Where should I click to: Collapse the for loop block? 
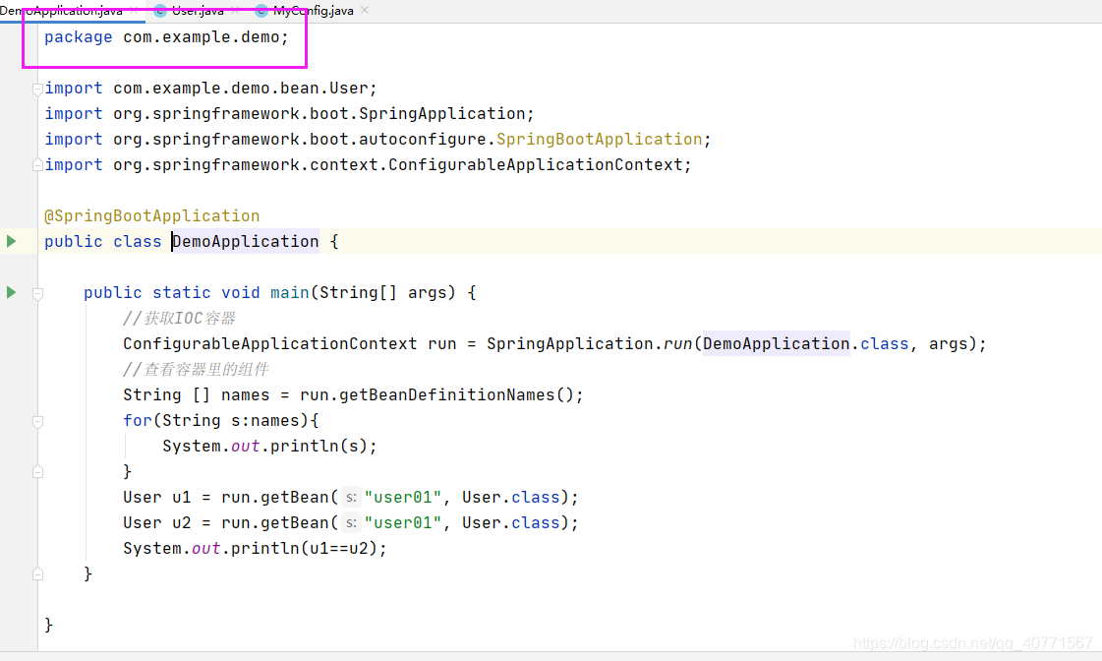tap(36, 421)
